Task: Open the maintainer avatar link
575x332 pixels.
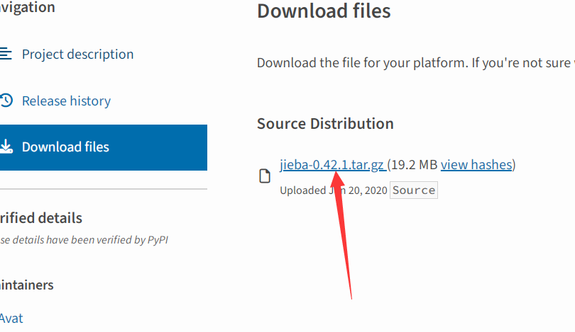Action: pyautogui.click(x=11, y=319)
